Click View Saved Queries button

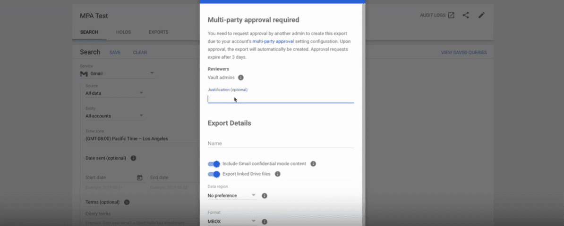(463, 53)
